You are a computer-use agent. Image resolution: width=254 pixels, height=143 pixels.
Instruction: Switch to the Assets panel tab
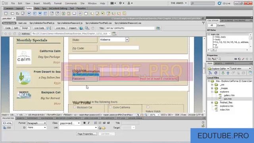[218, 64]
